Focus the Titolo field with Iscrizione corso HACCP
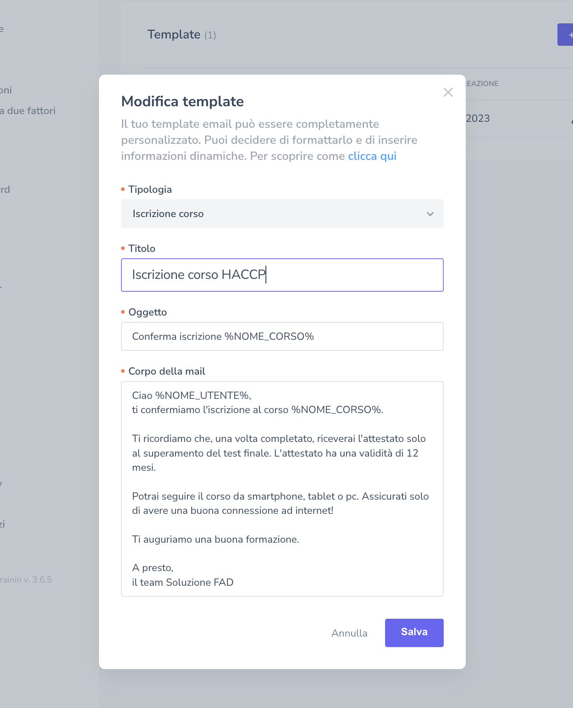 (281, 275)
